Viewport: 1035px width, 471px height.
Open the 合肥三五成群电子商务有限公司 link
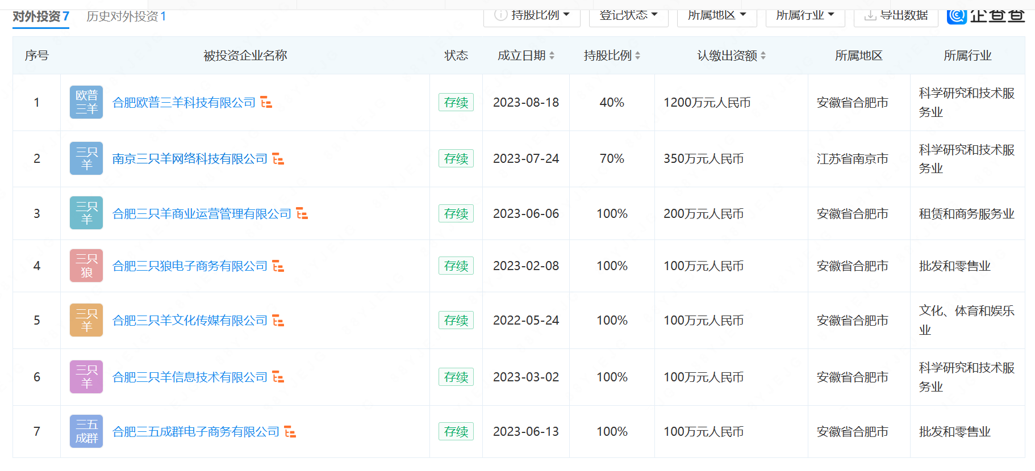coord(196,432)
